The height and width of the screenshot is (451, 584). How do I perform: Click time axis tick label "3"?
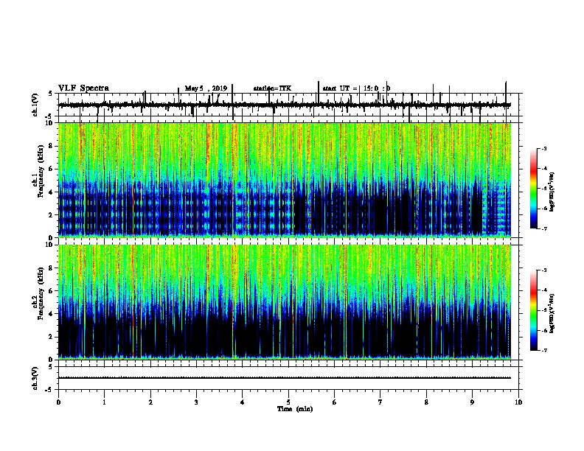[196, 402]
